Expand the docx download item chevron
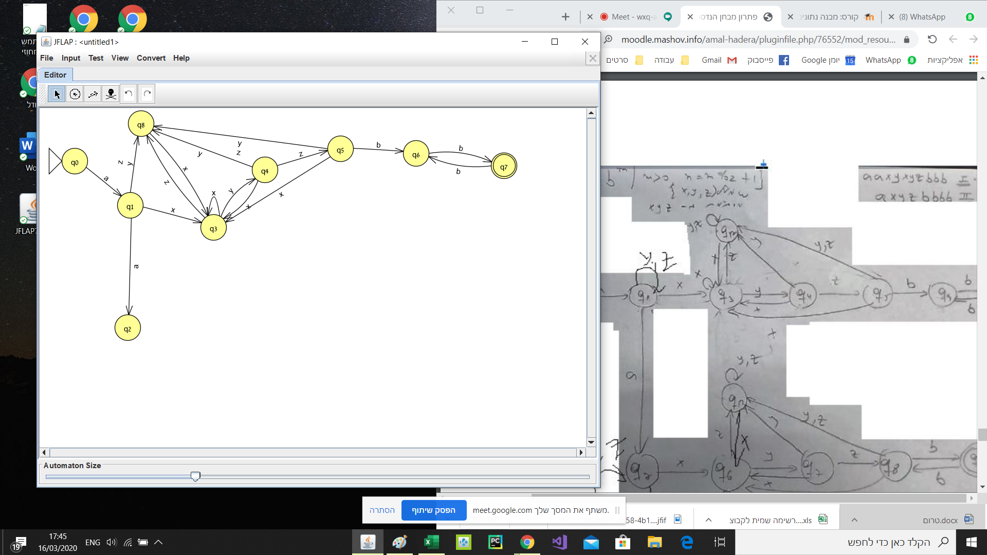This screenshot has width=987, height=555. click(854, 520)
